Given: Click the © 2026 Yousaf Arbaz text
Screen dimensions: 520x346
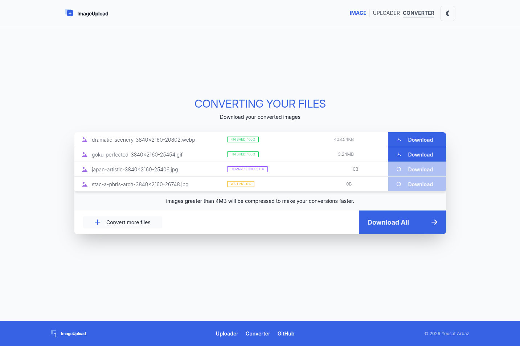Looking at the screenshot, I should coord(447,334).
